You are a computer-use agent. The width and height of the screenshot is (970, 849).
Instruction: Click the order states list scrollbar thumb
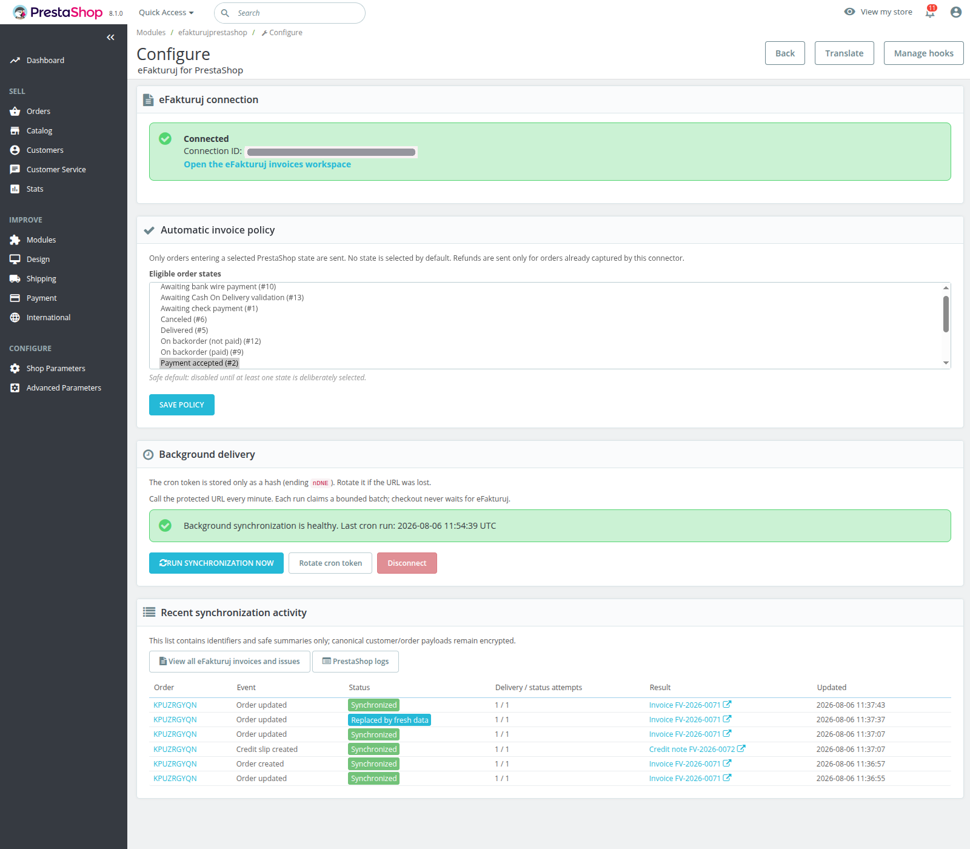pyautogui.click(x=946, y=314)
